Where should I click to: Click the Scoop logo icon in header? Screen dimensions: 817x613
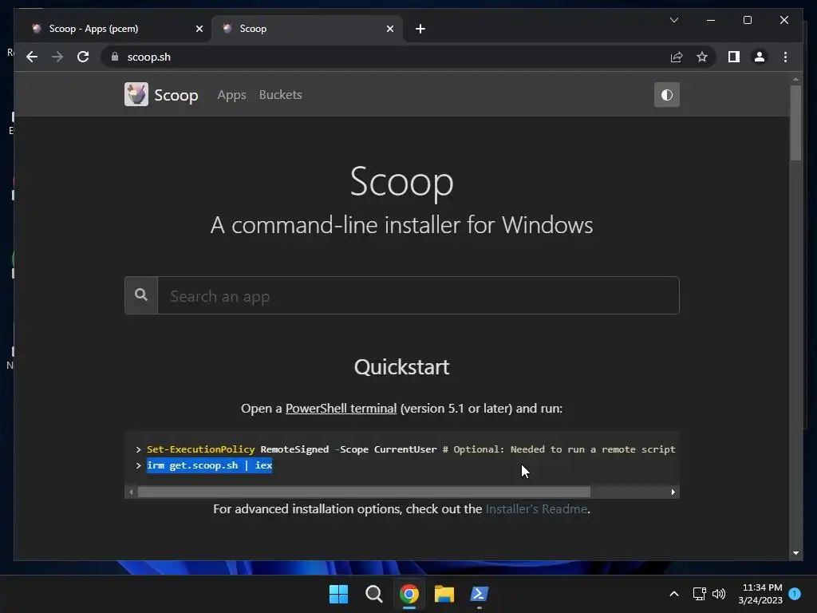pyautogui.click(x=136, y=94)
